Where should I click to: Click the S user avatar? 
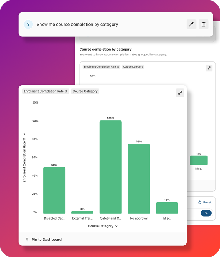pos(28,25)
